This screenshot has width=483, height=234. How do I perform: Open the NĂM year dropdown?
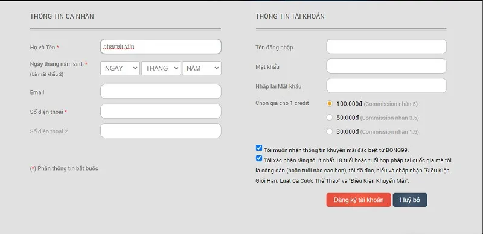tap(202, 68)
